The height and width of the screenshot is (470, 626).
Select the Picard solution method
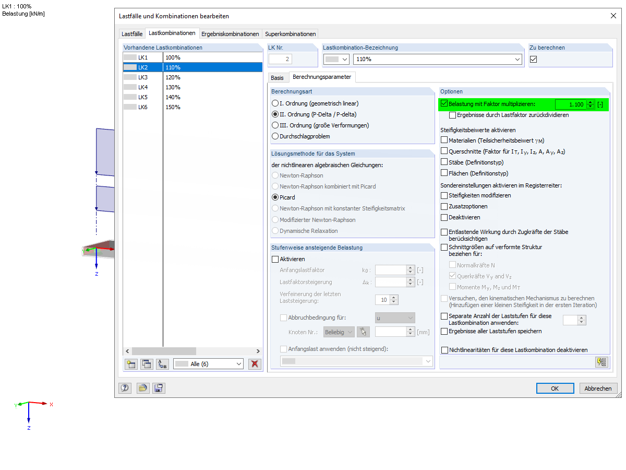pos(275,197)
